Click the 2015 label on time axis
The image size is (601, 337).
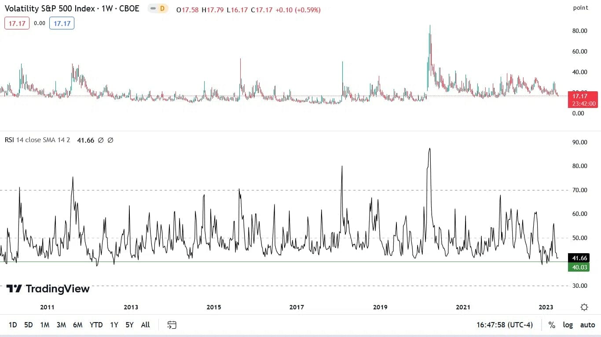click(x=214, y=307)
